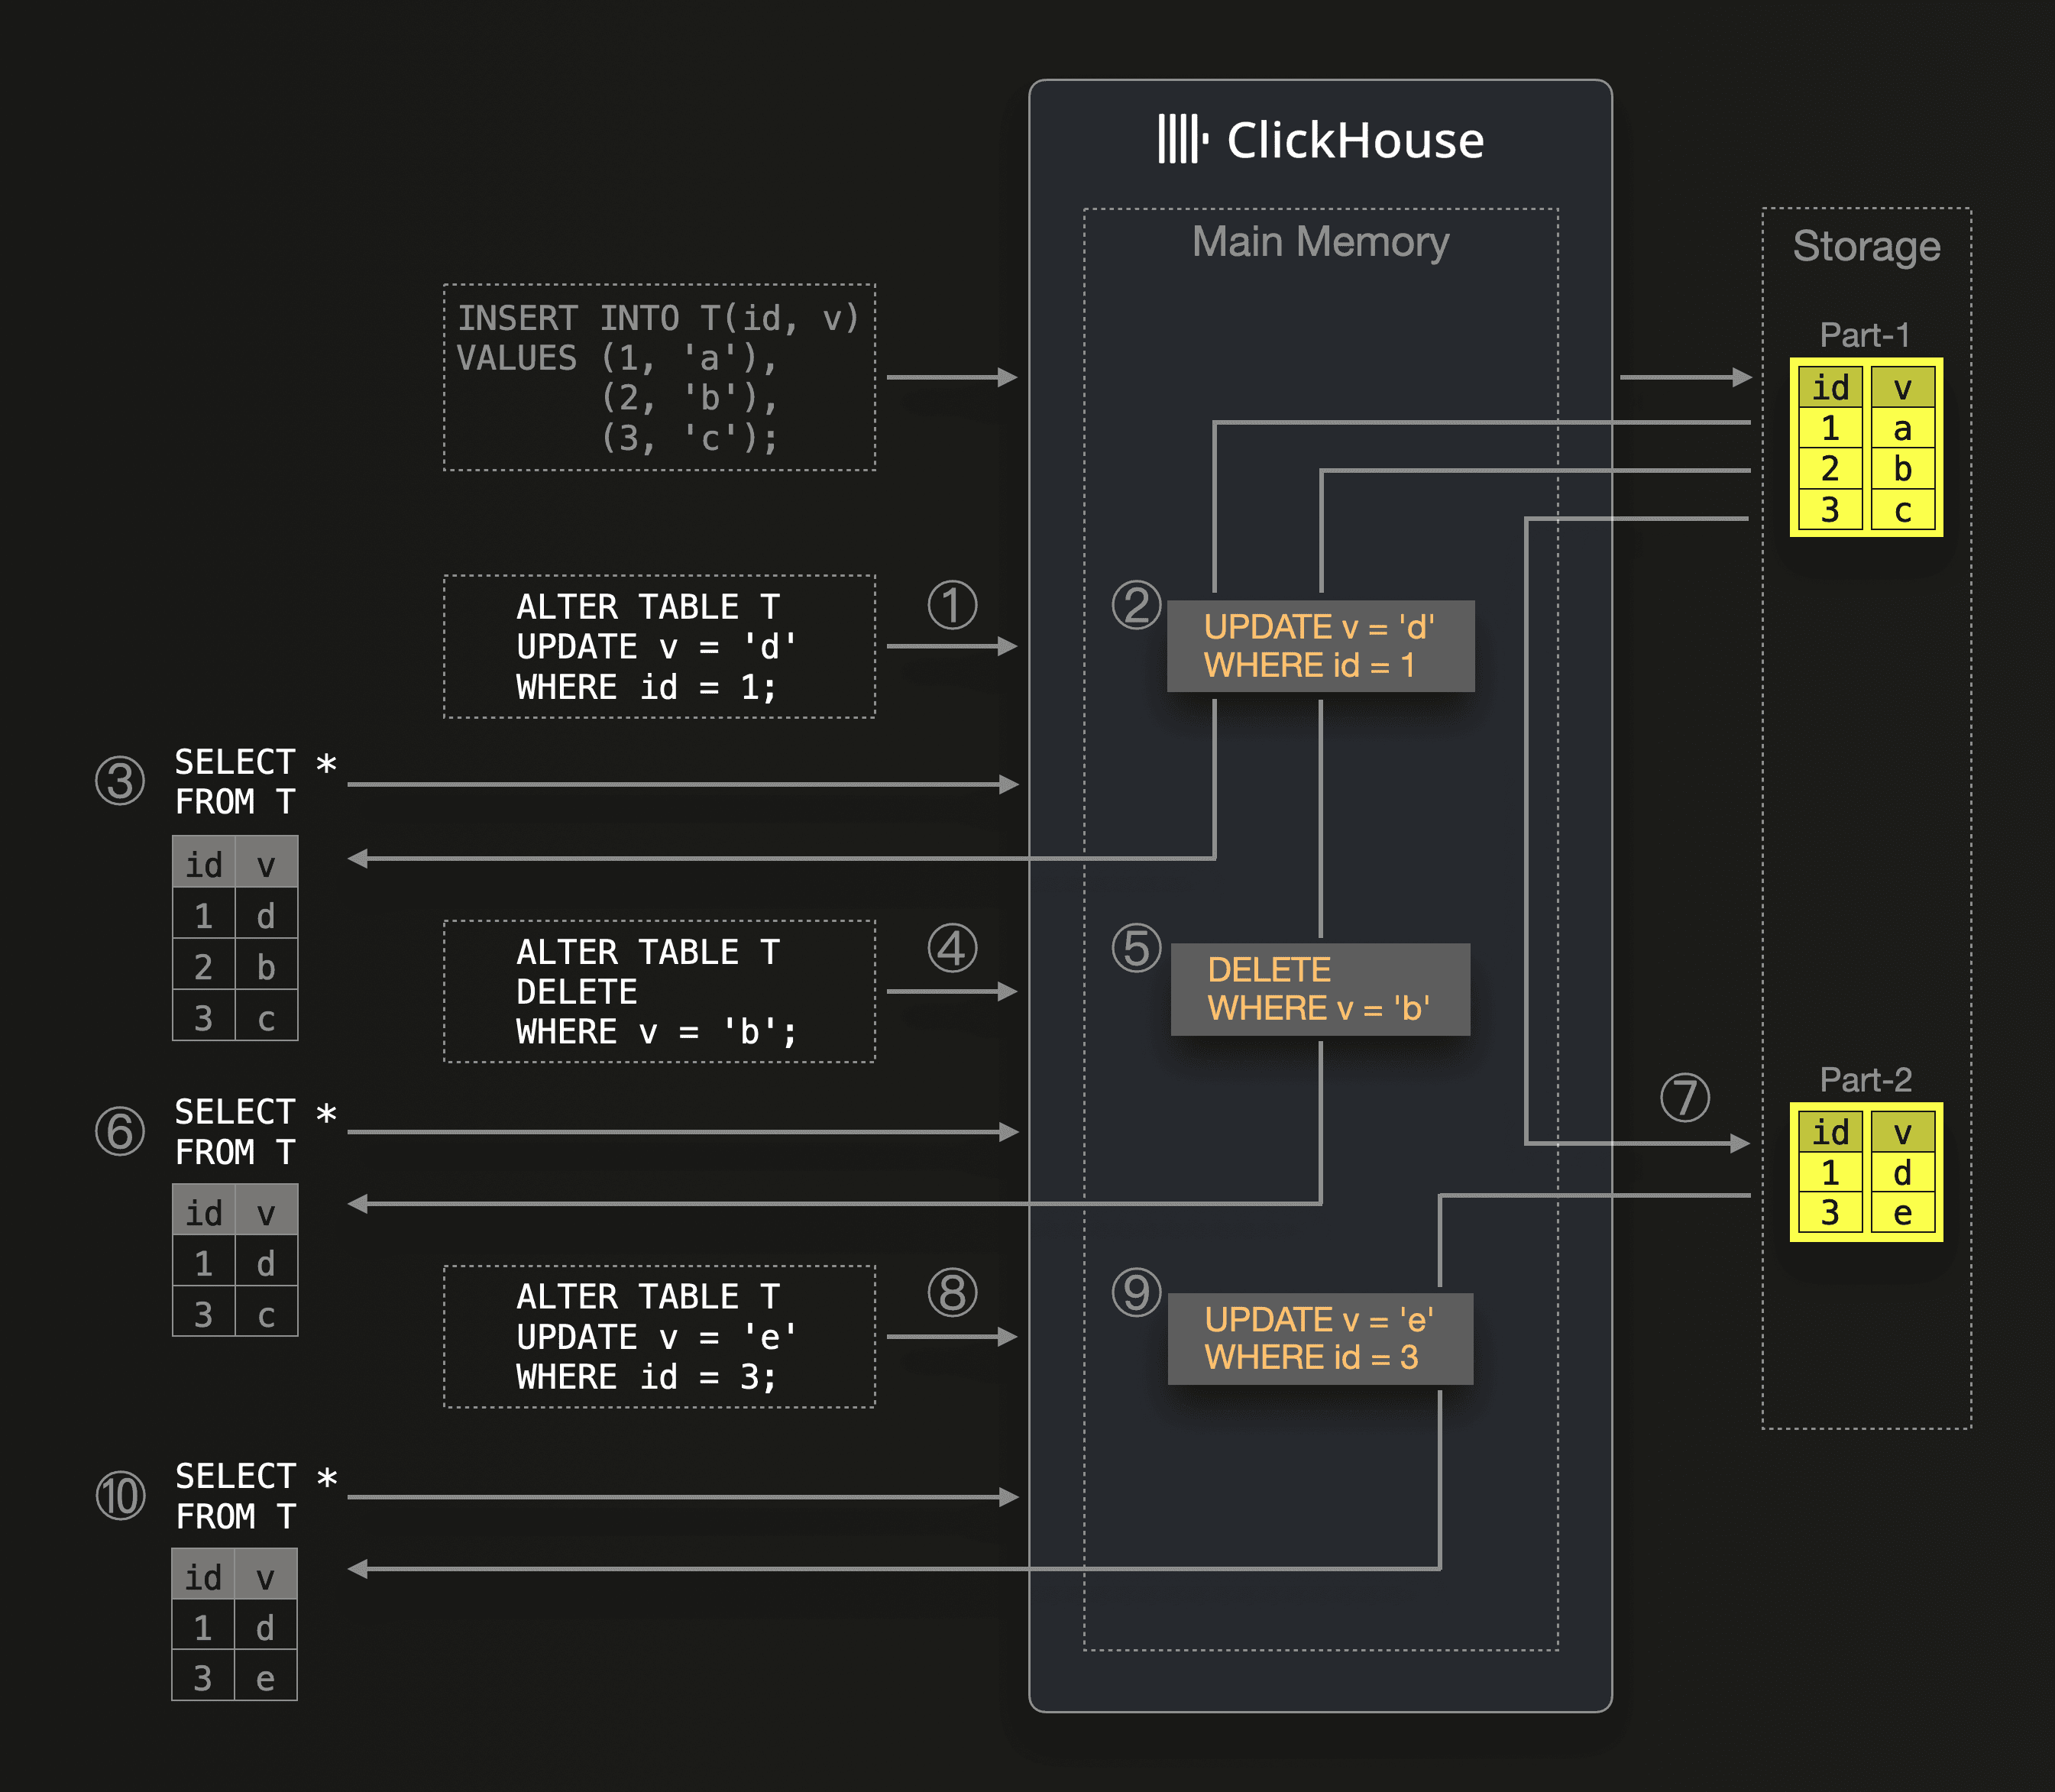Click the UPDATE v = 'd' mutation box
Viewport: 2055px width, 1792px height.
tap(1320, 646)
